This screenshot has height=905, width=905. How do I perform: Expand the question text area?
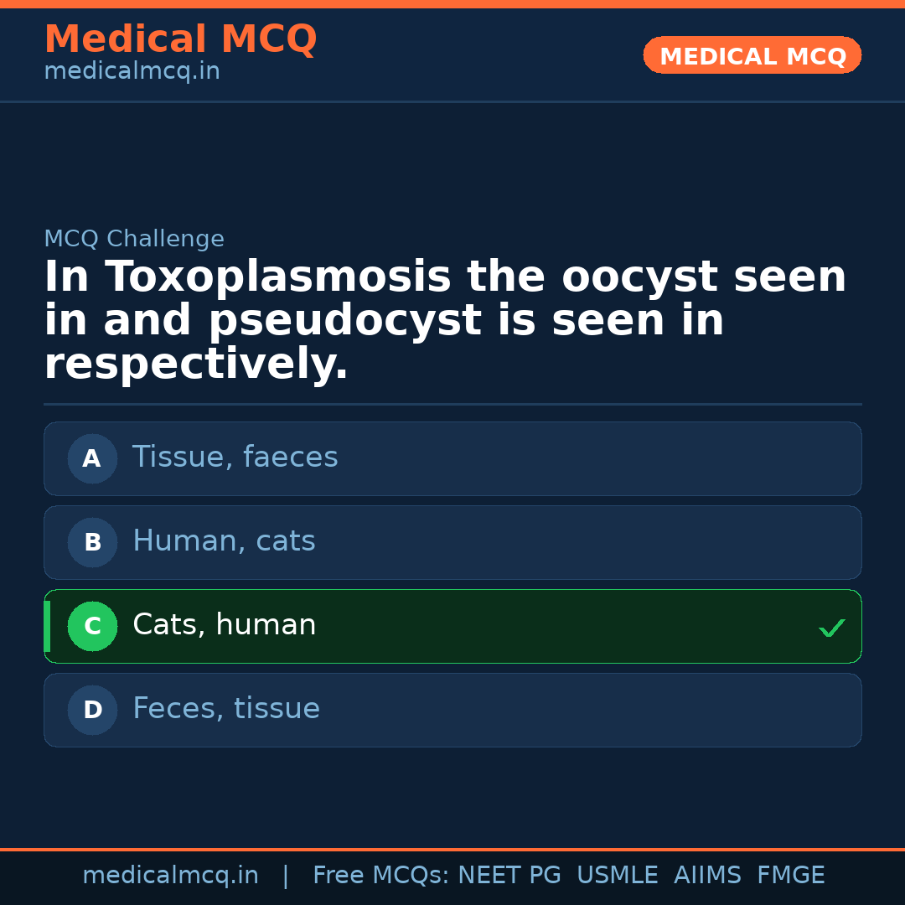[444, 318]
